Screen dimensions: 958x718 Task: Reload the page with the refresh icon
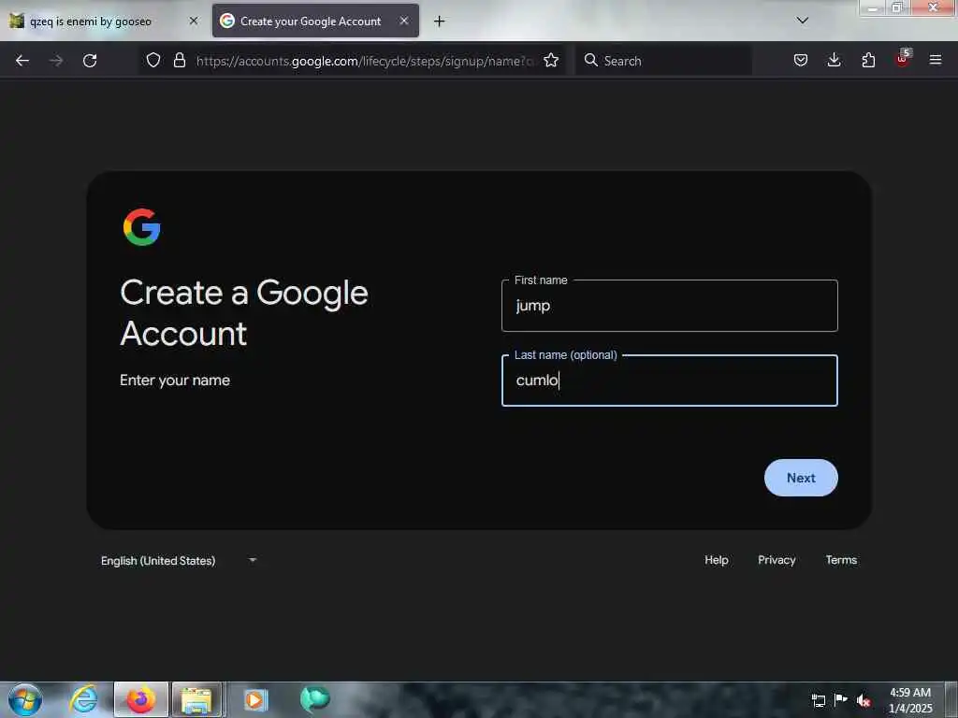tap(90, 61)
